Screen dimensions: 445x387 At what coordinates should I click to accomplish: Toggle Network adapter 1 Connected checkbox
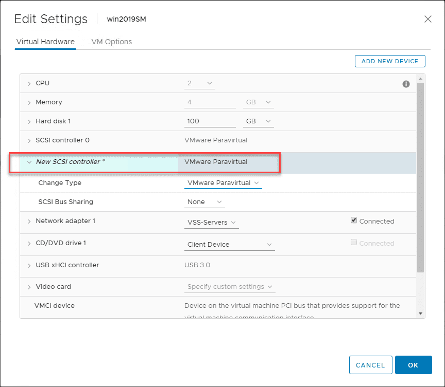[x=354, y=220]
